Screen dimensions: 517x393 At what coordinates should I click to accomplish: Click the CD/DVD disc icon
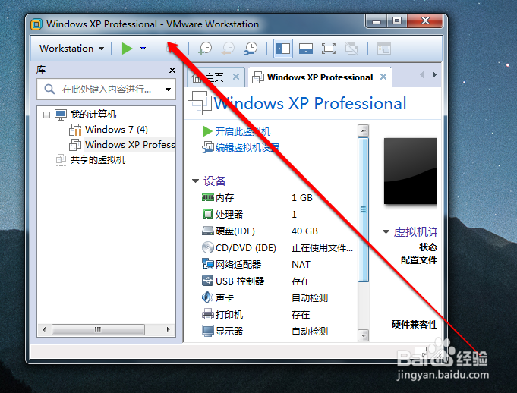tap(208, 247)
